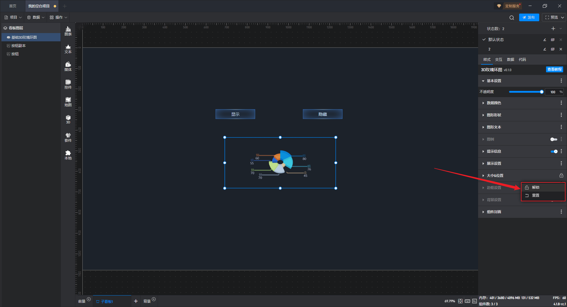Screen dimensions: 567x307
Task: Click the lock icon beside 大小&位置
Action: [561, 175]
